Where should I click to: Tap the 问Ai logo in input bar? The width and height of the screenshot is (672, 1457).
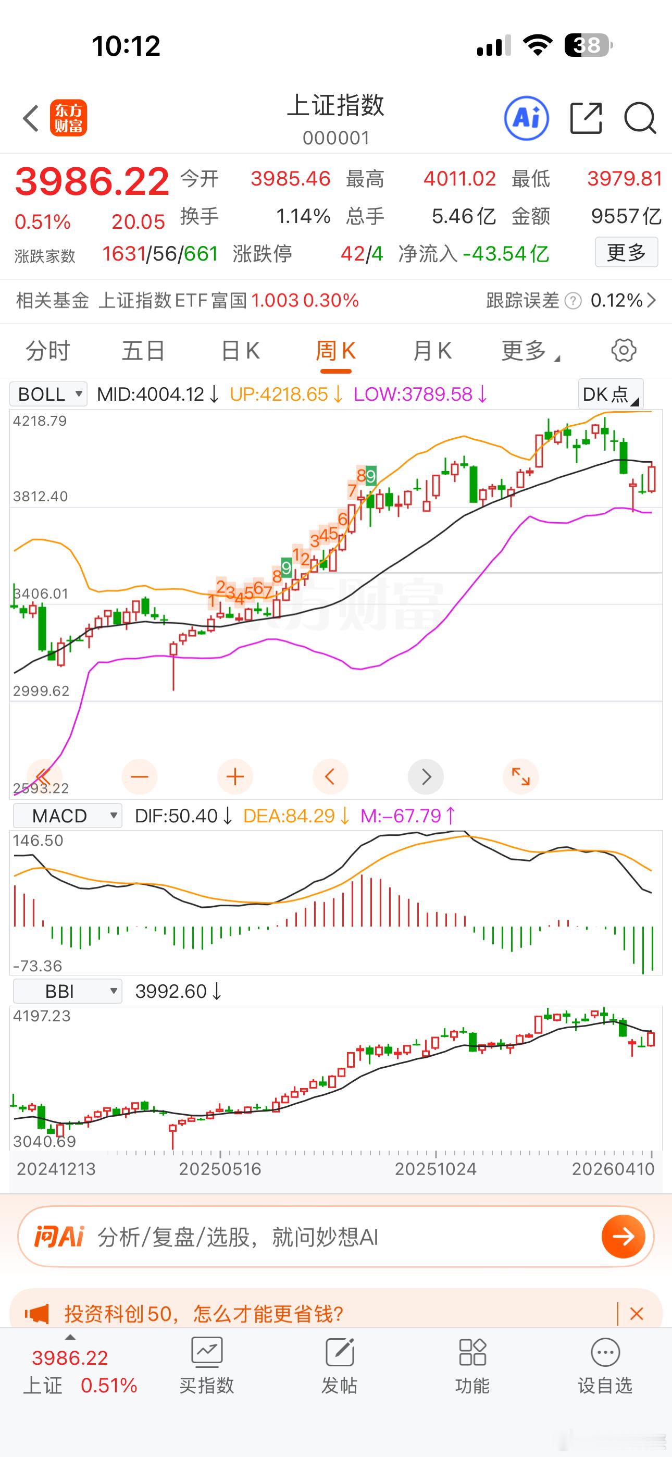coord(59,1237)
